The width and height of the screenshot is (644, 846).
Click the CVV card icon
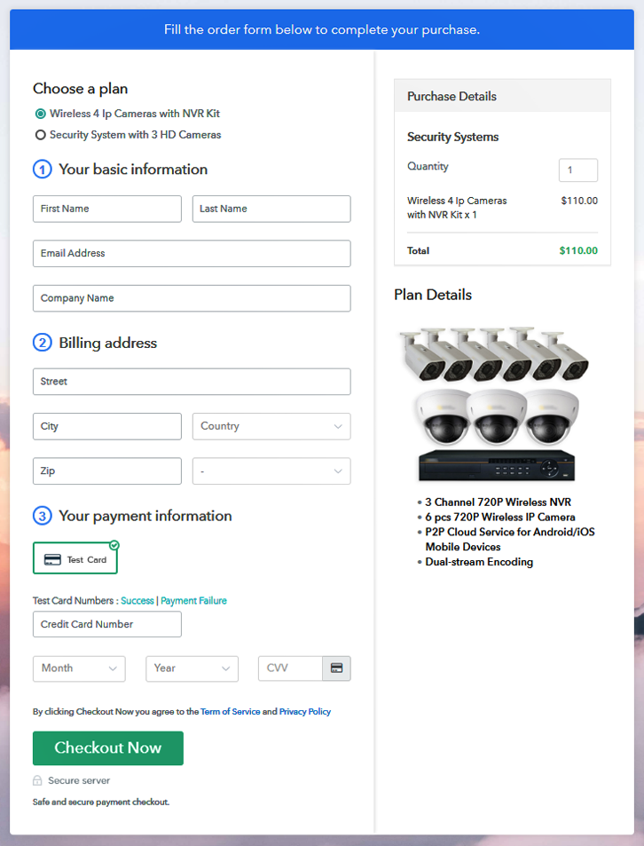point(336,668)
